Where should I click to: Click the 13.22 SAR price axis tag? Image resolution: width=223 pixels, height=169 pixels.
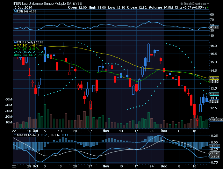tap(214, 94)
